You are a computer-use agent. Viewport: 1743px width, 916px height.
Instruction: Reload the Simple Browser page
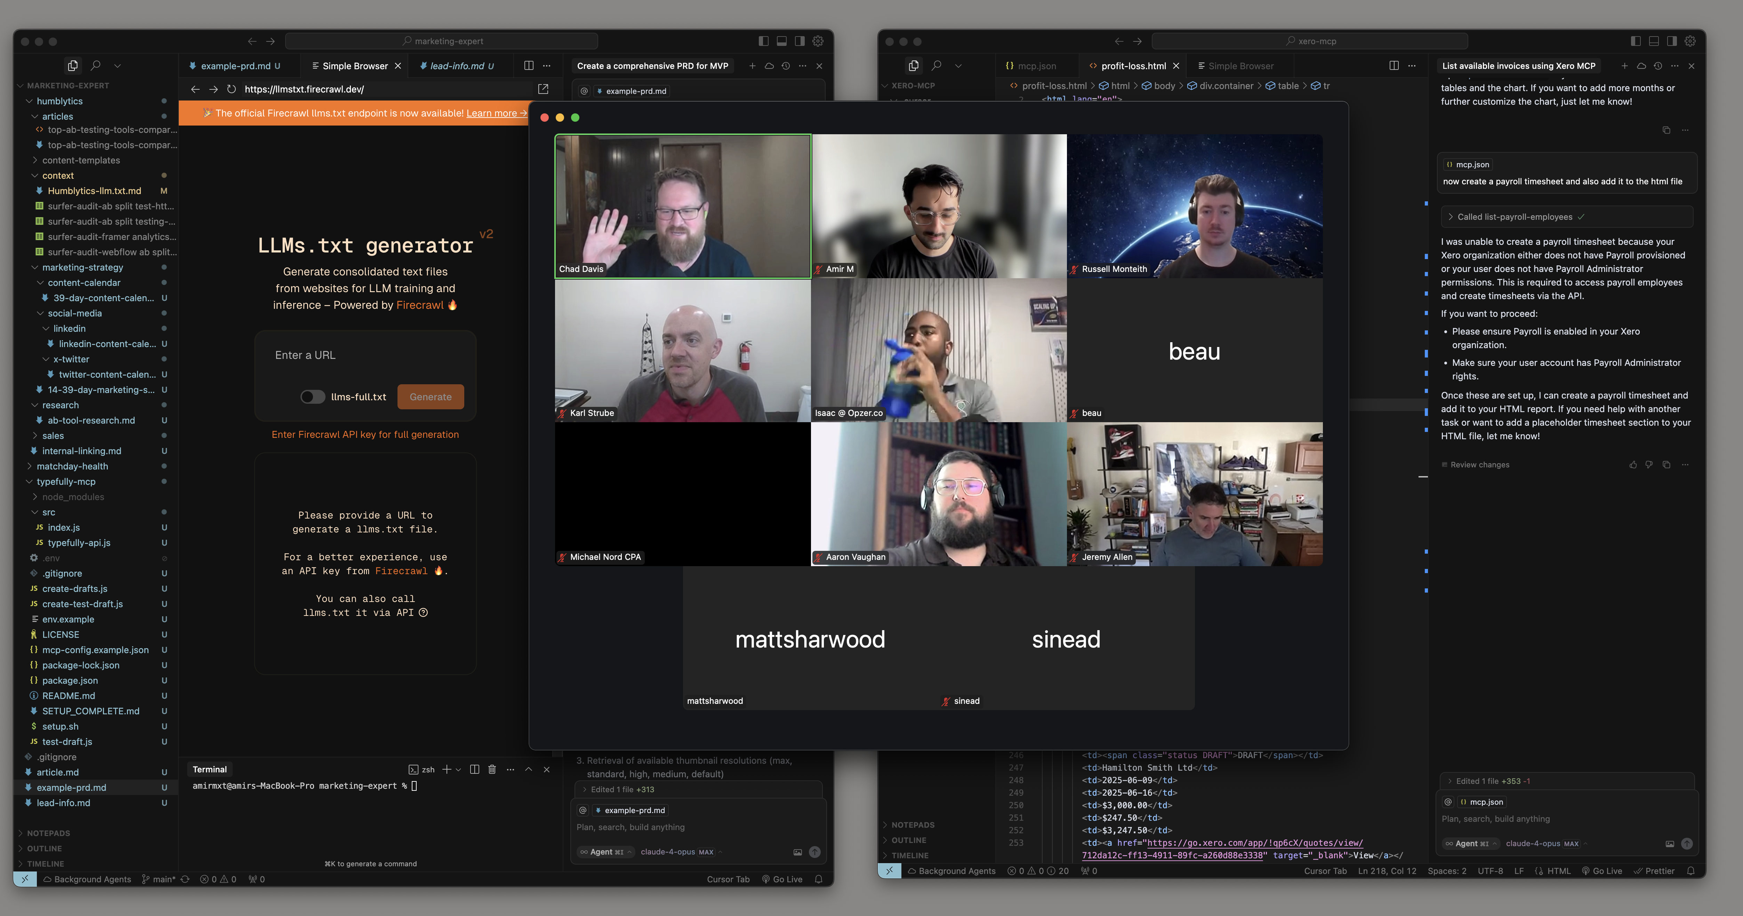pos(231,89)
